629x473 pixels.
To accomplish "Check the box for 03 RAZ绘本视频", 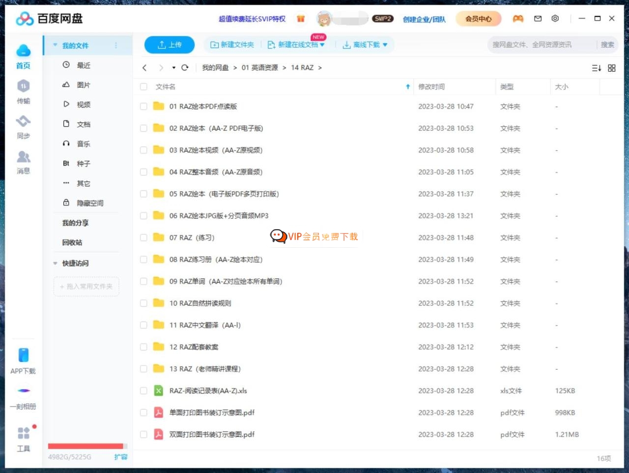I will (x=143, y=150).
